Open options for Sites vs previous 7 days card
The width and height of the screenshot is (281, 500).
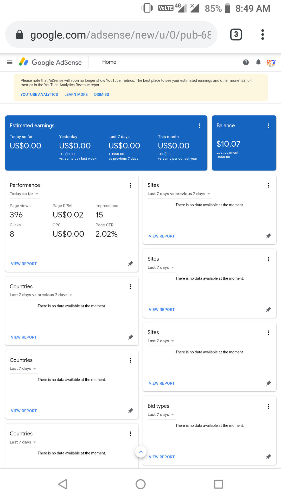(x=268, y=185)
